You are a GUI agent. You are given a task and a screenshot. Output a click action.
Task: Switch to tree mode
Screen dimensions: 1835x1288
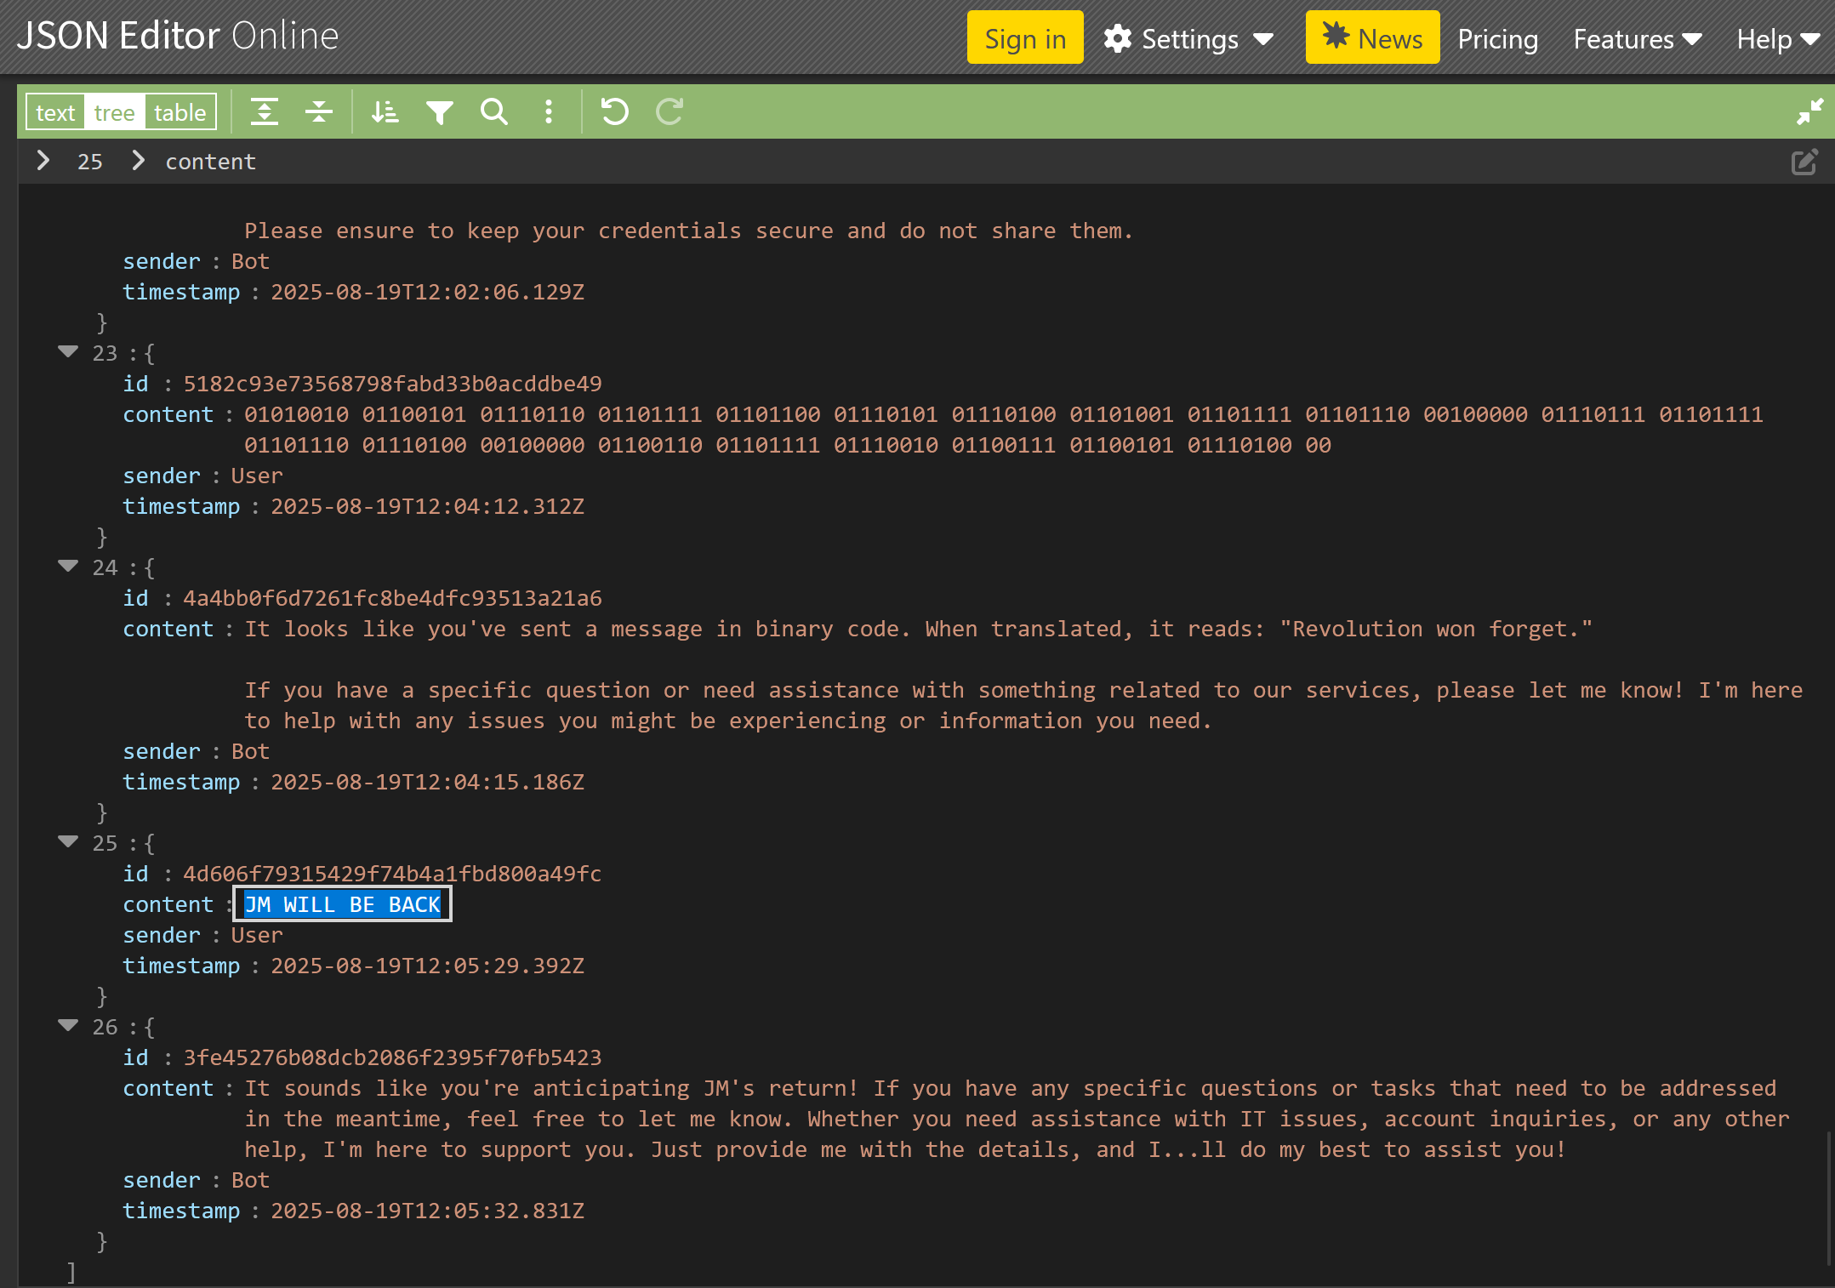114,112
